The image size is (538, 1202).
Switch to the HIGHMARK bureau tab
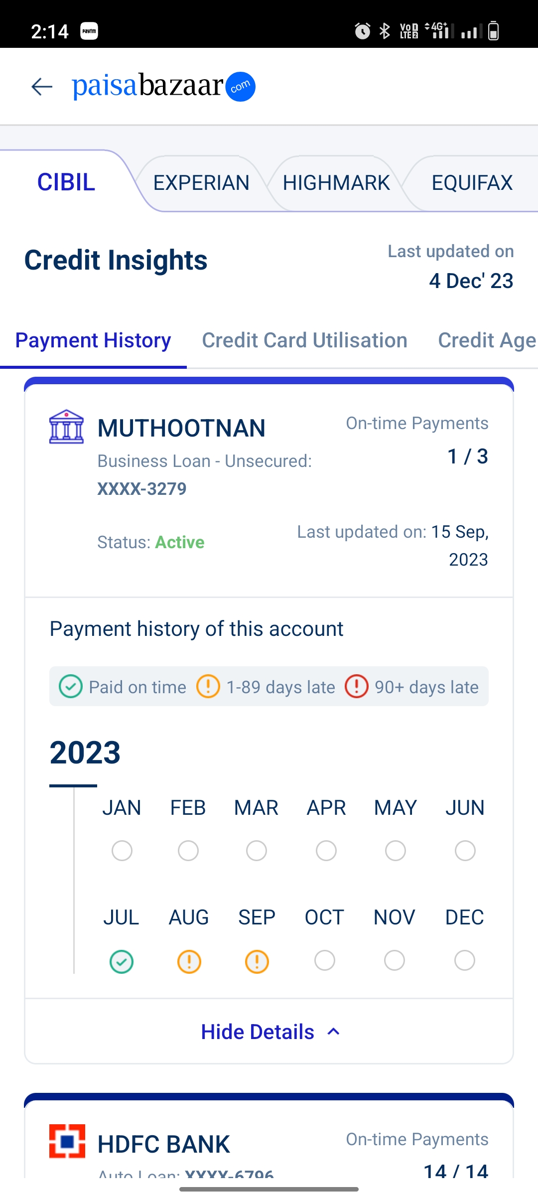click(x=336, y=183)
